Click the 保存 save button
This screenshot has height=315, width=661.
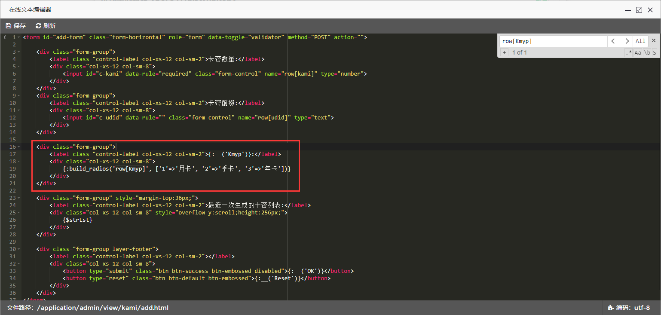pos(15,26)
